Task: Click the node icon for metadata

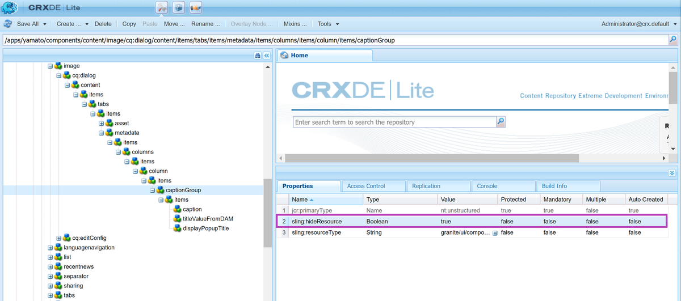Action: (x=110, y=133)
